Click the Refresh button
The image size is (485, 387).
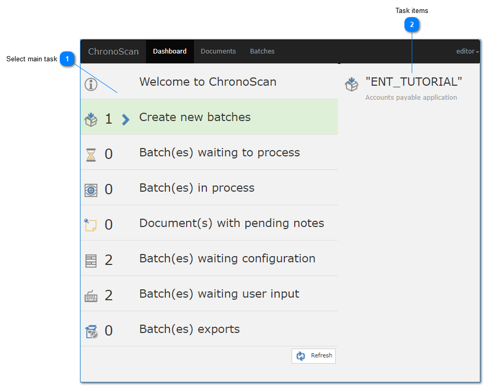[313, 356]
